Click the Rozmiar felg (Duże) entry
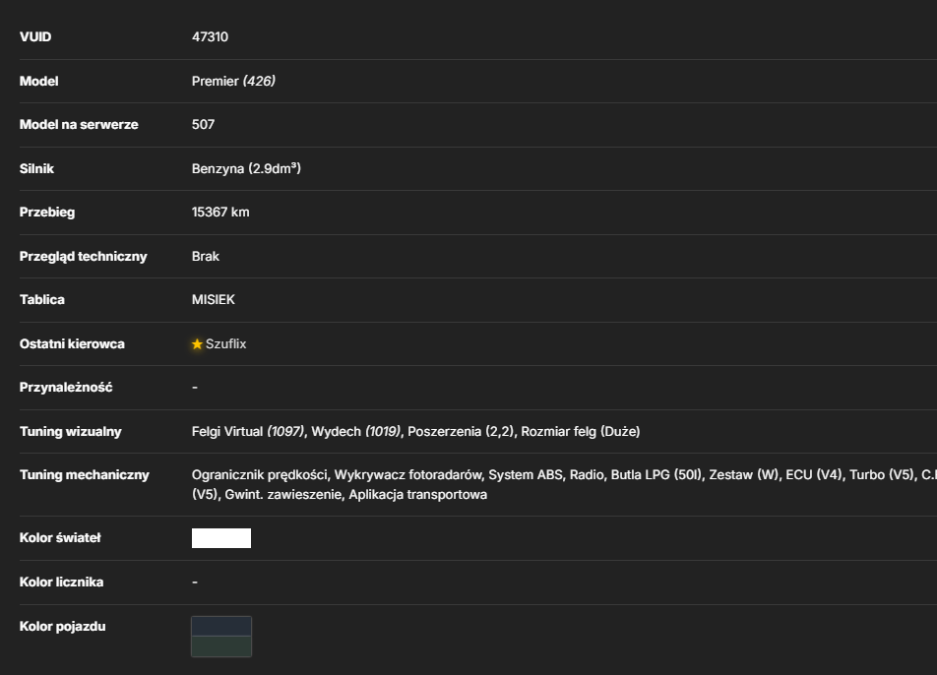This screenshot has width=937, height=675. tap(581, 431)
